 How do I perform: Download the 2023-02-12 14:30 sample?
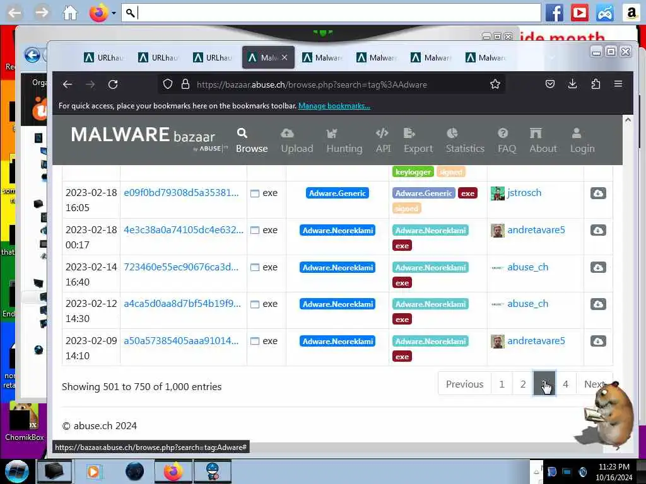pyautogui.click(x=598, y=304)
